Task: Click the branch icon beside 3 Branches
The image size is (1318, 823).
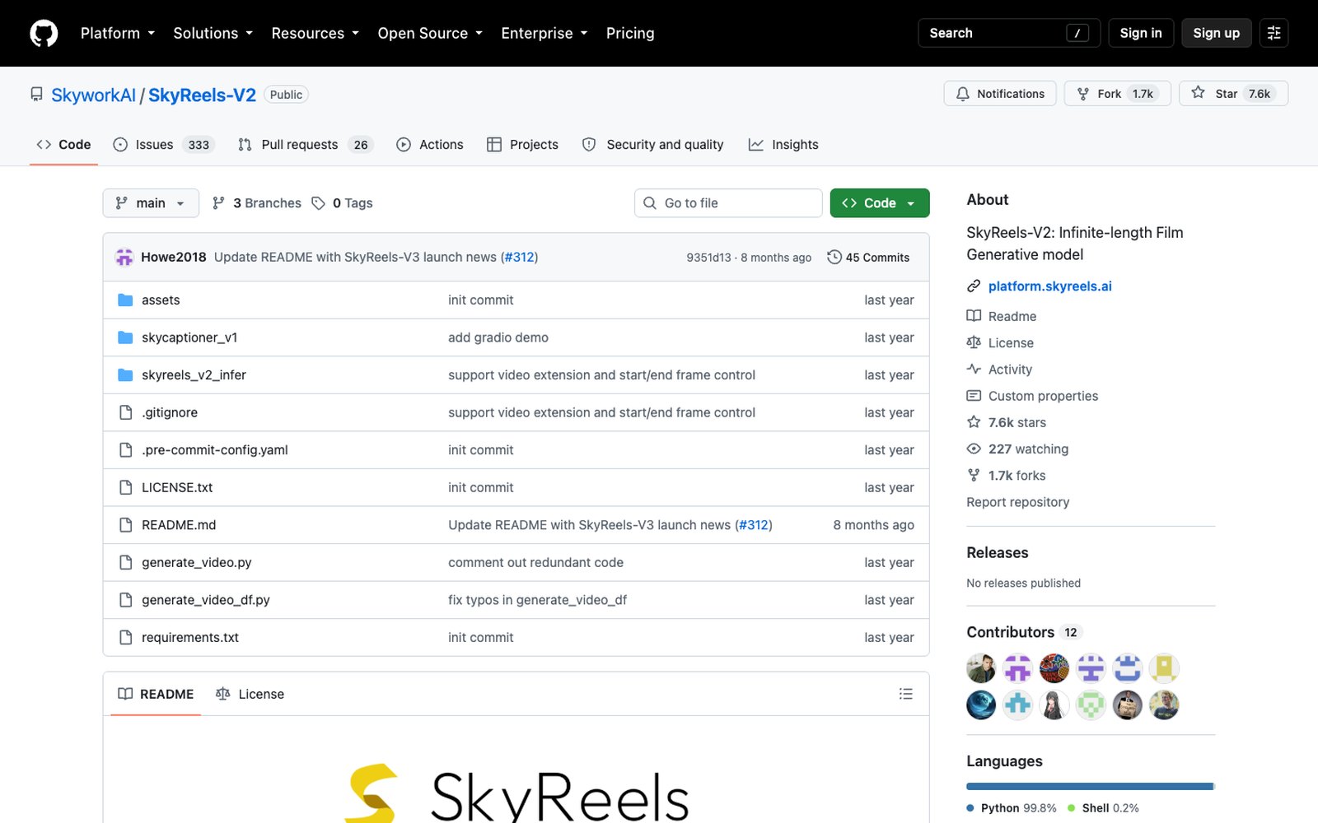Action: (x=218, y=203)
